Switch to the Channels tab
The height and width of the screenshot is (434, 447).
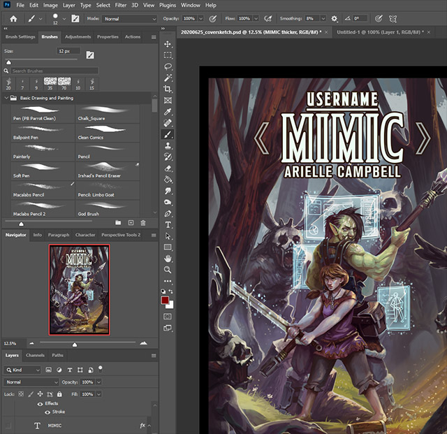click(35, 355)
